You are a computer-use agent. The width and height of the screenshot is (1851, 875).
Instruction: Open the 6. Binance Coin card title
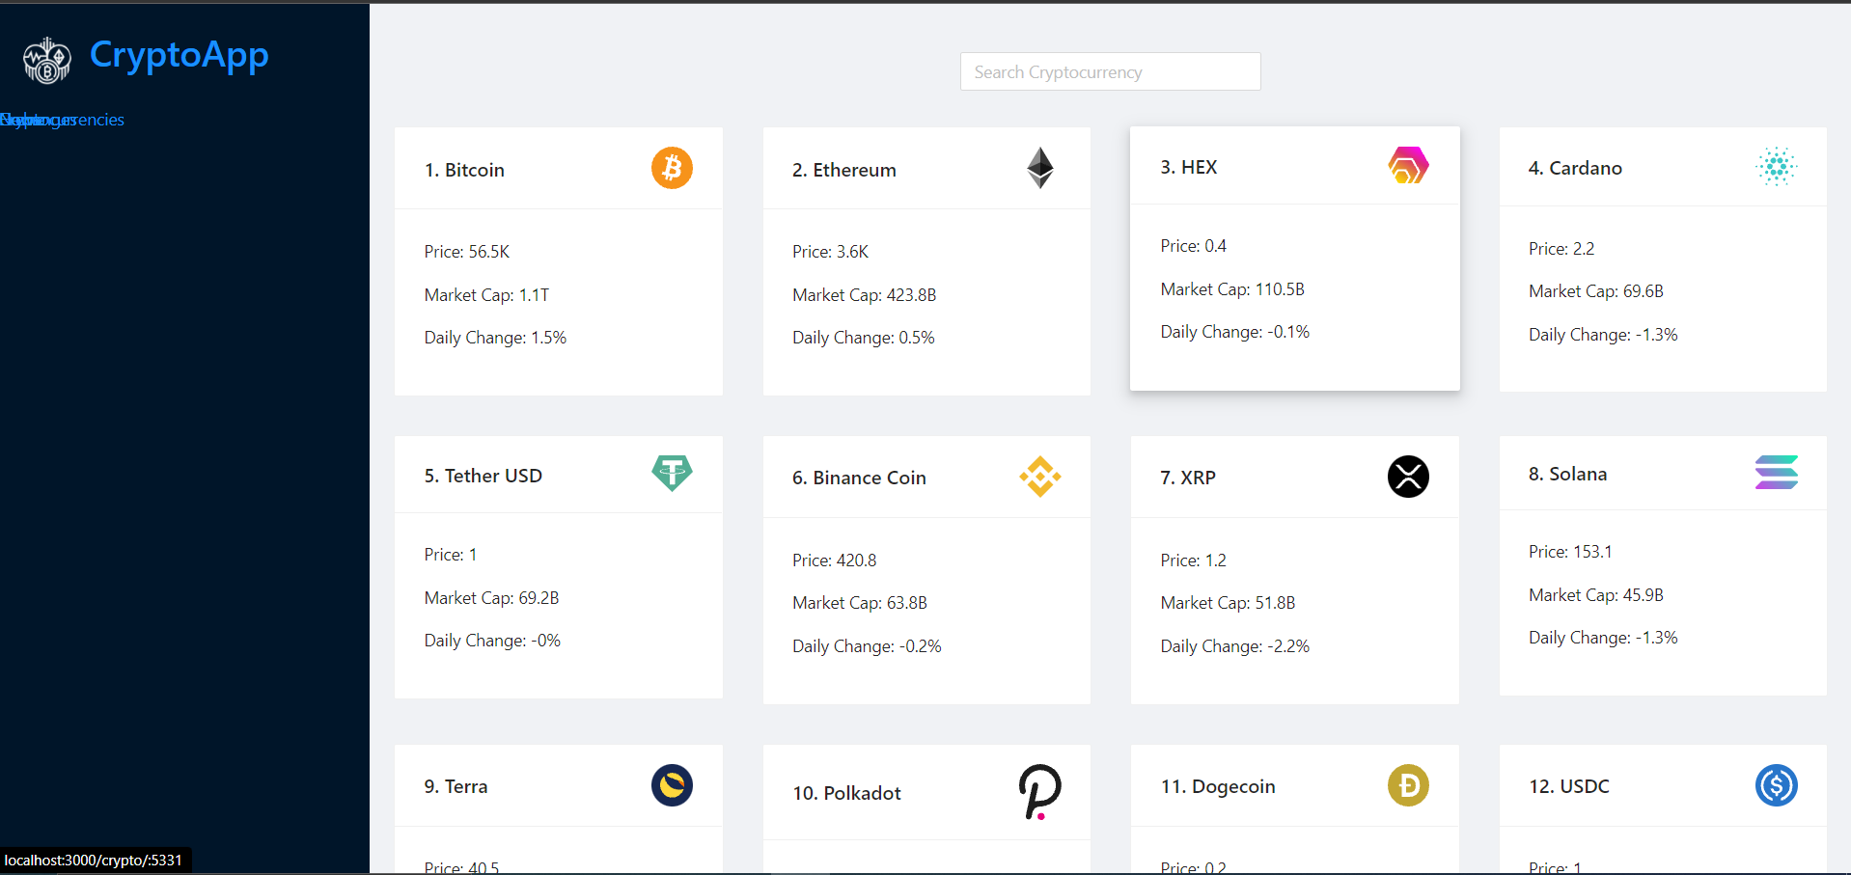[859, 478]
